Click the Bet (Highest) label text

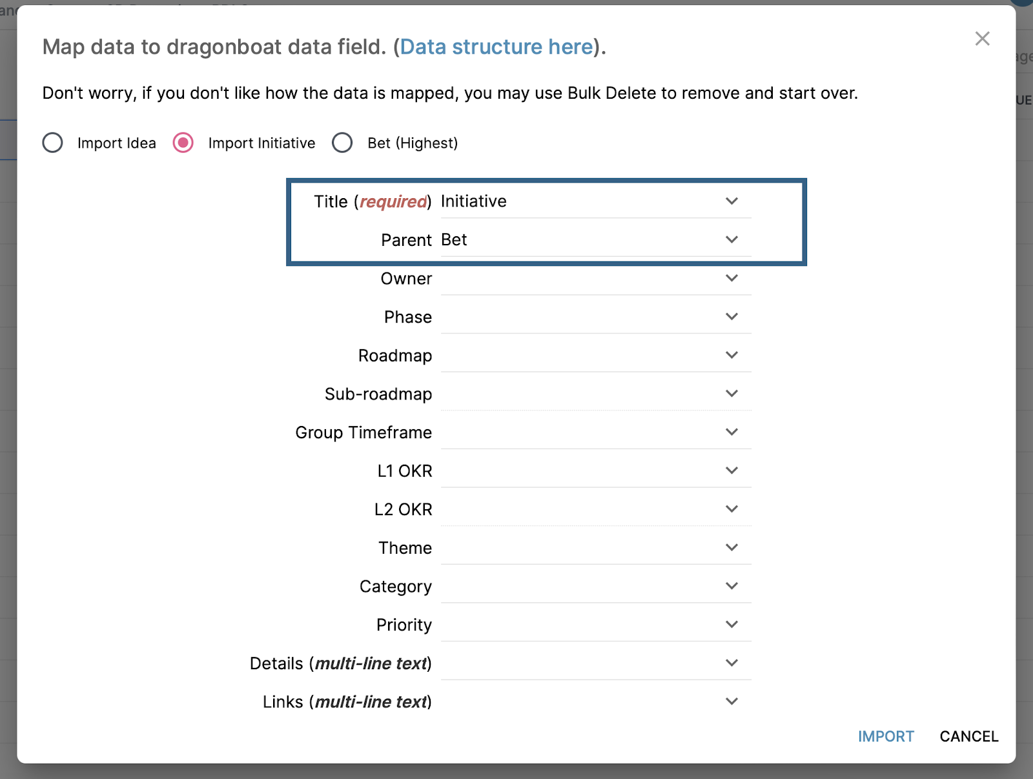click(x=413, y=143)
